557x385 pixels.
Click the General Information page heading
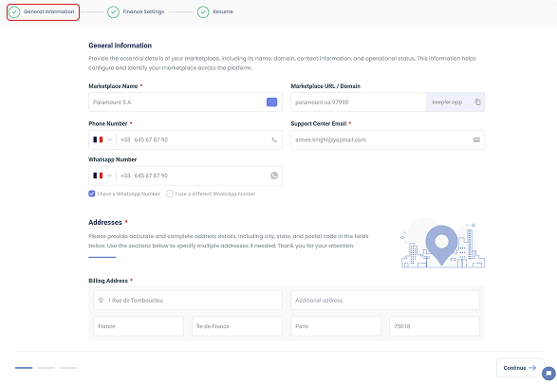pyautogui.click(x=121, y=46)
